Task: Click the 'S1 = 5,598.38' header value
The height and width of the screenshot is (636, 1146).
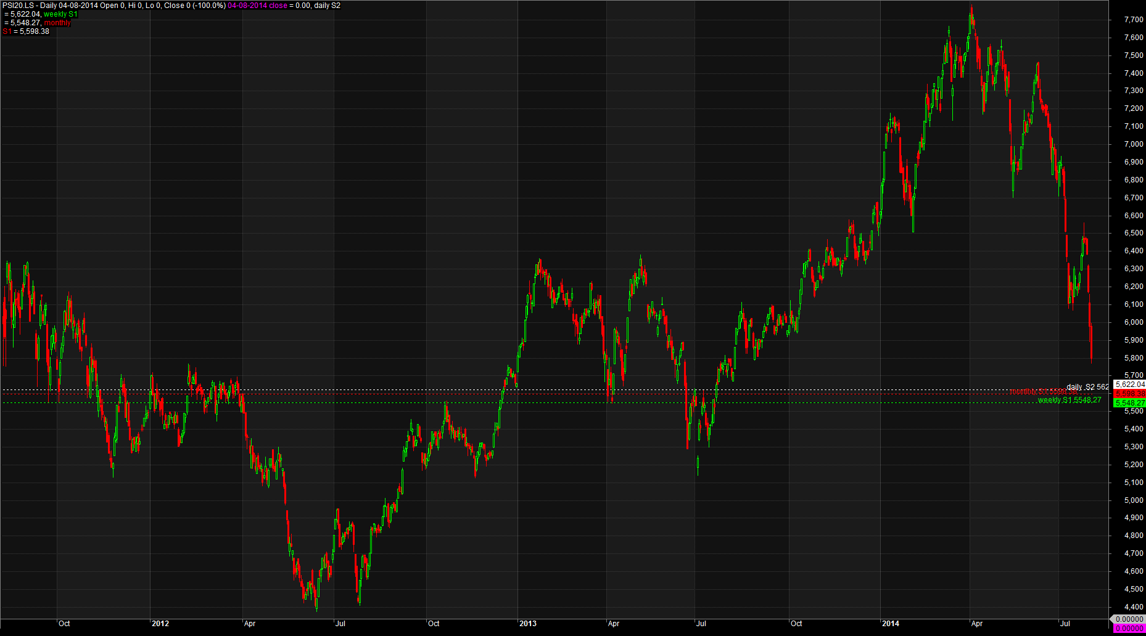Action: (26, 31)
